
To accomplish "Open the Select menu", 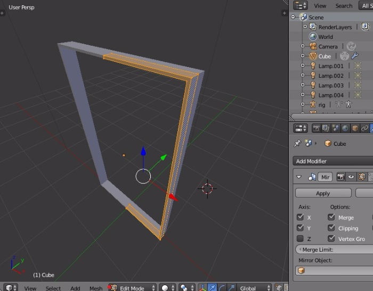I will [53, 288].
